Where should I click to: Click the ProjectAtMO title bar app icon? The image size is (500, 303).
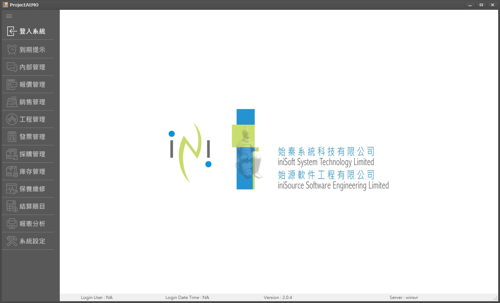click(x=5, y=5)
